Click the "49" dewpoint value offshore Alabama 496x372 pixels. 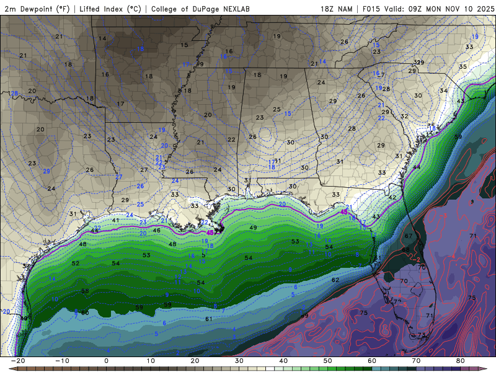point(253,228)
